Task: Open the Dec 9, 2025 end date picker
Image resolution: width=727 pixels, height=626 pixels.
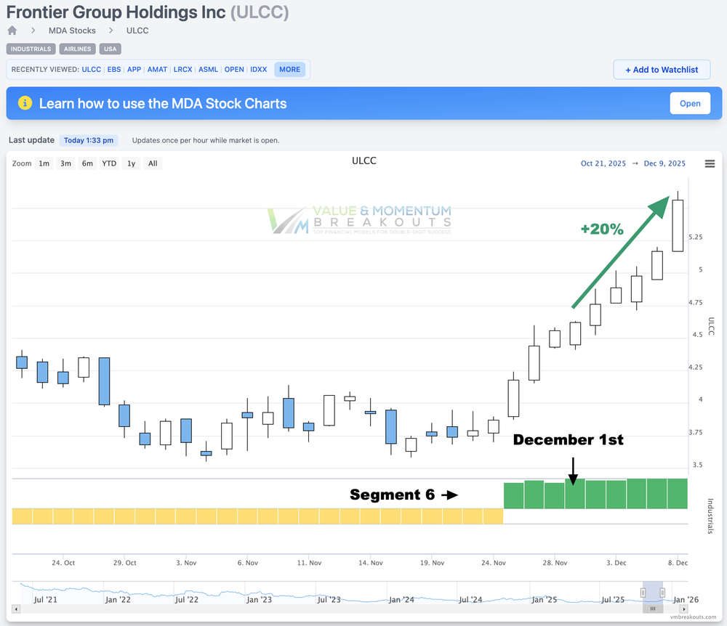Action: coord(664,163)
